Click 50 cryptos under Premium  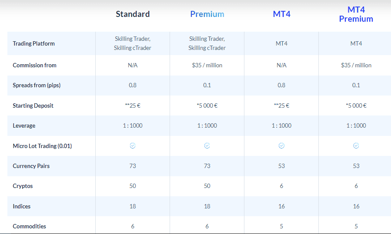(207, 186)
